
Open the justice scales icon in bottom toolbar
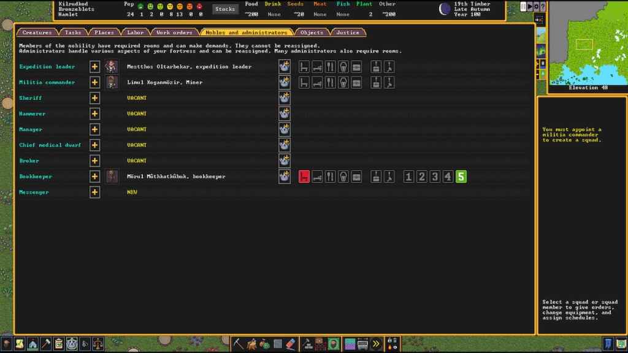tap(98, 344)
